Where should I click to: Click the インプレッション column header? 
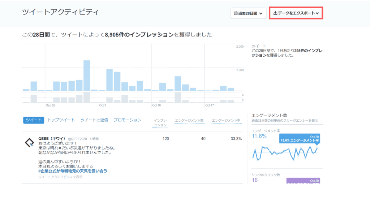pos(160,123)
